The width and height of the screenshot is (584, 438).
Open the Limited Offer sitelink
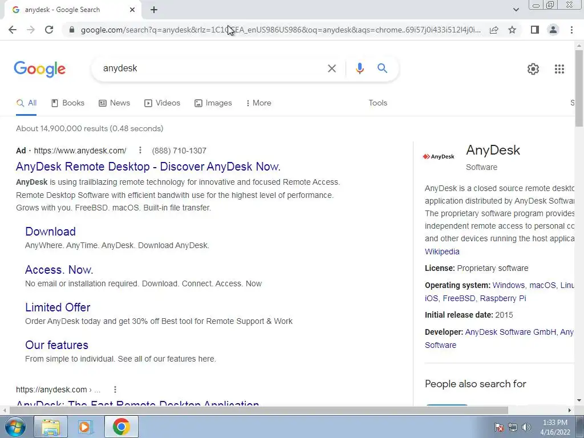point(58,307)
